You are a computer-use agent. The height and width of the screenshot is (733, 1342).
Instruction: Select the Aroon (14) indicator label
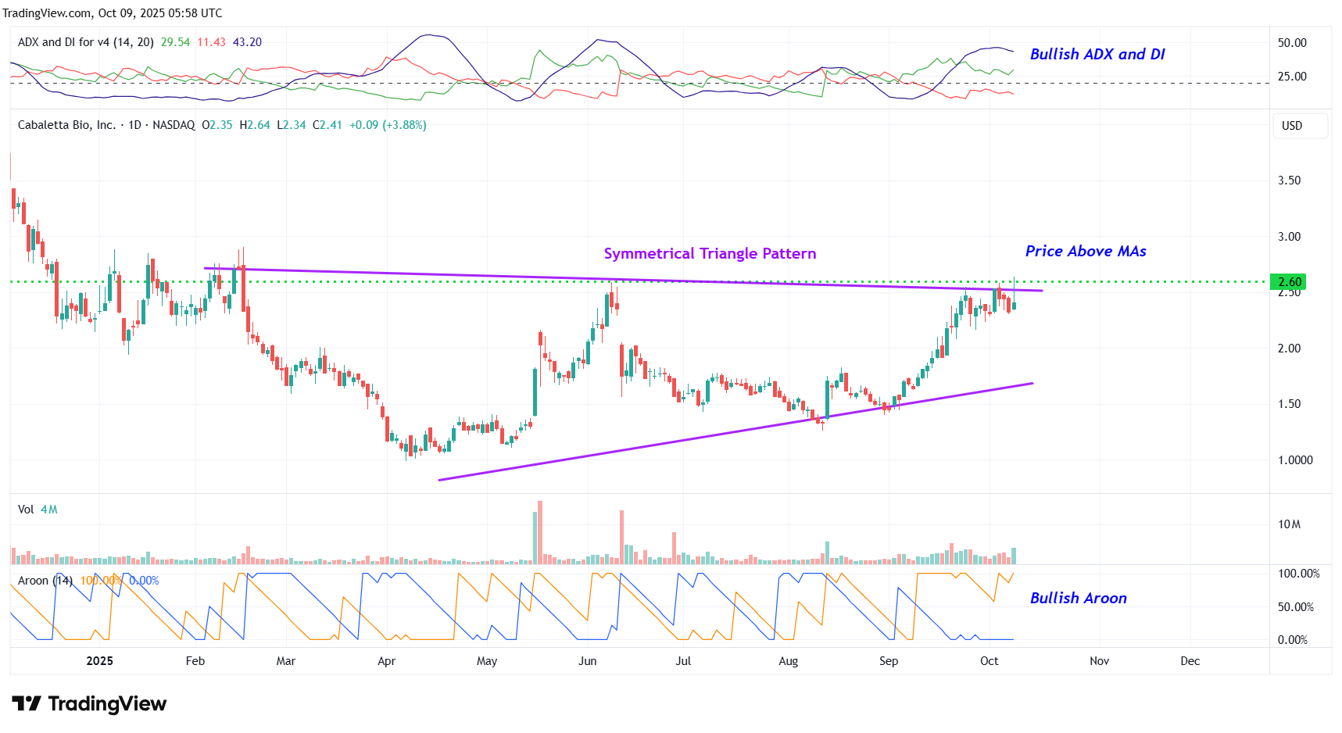45,581
